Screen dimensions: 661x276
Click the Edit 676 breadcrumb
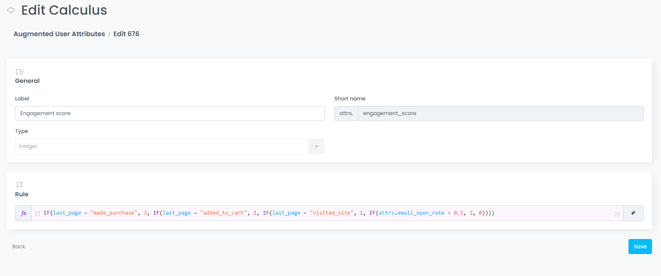(x=126, y=34)
